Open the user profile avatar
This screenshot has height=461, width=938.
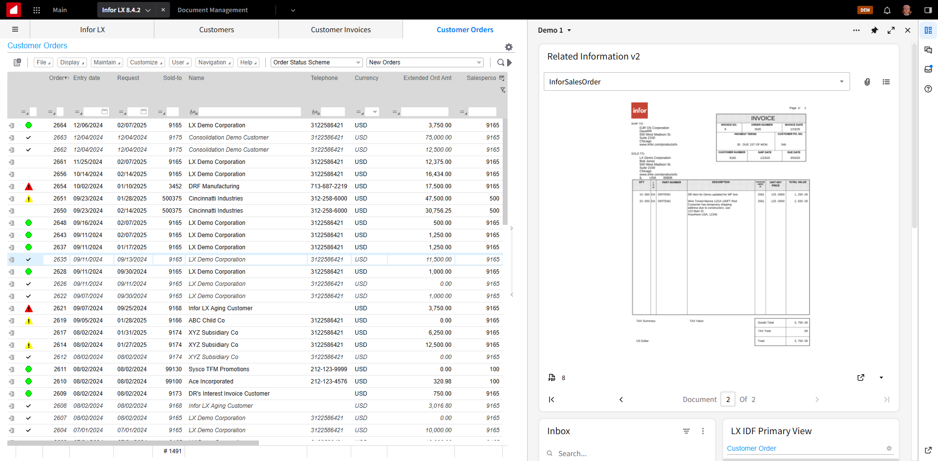(x=907, y=10)
